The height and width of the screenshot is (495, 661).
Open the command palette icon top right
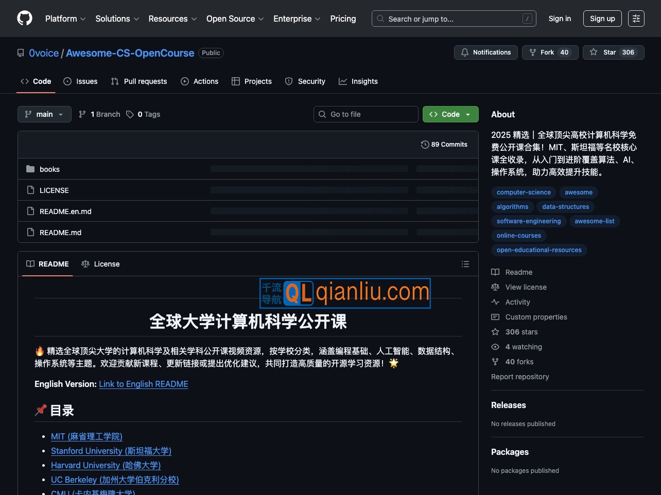pos(636,19)
